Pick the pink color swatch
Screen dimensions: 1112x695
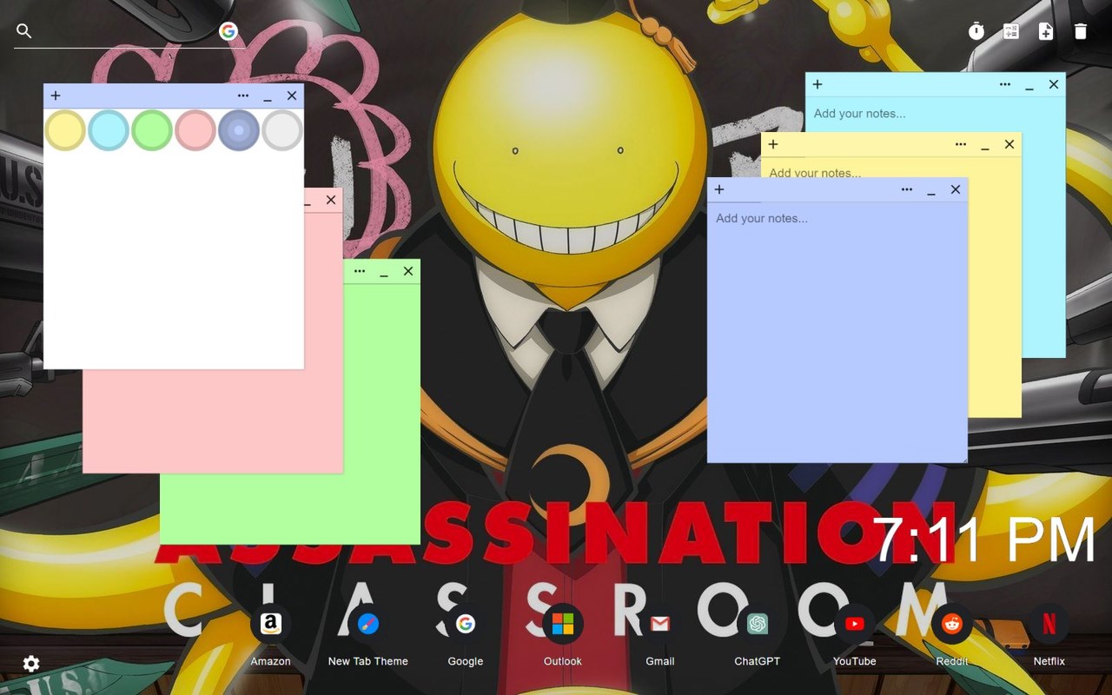point(195,130)
